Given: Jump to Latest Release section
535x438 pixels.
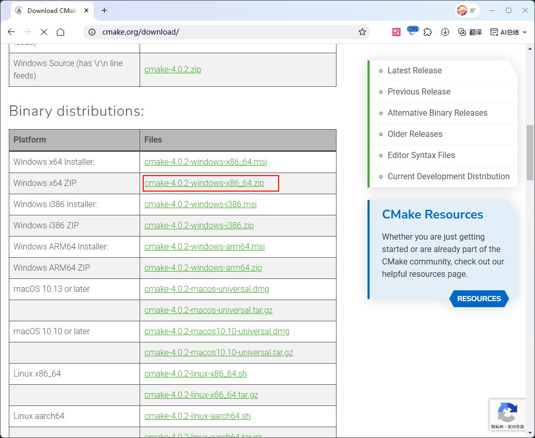Looking at the screenshot, I should [x=415, y=71].
